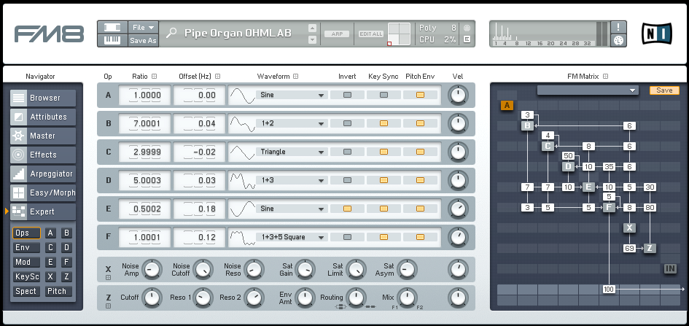Open operator A Sine waveform dropdown

[292, 95]
